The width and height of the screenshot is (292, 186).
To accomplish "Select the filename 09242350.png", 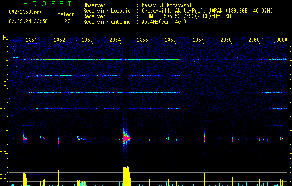I will [26, 12].
